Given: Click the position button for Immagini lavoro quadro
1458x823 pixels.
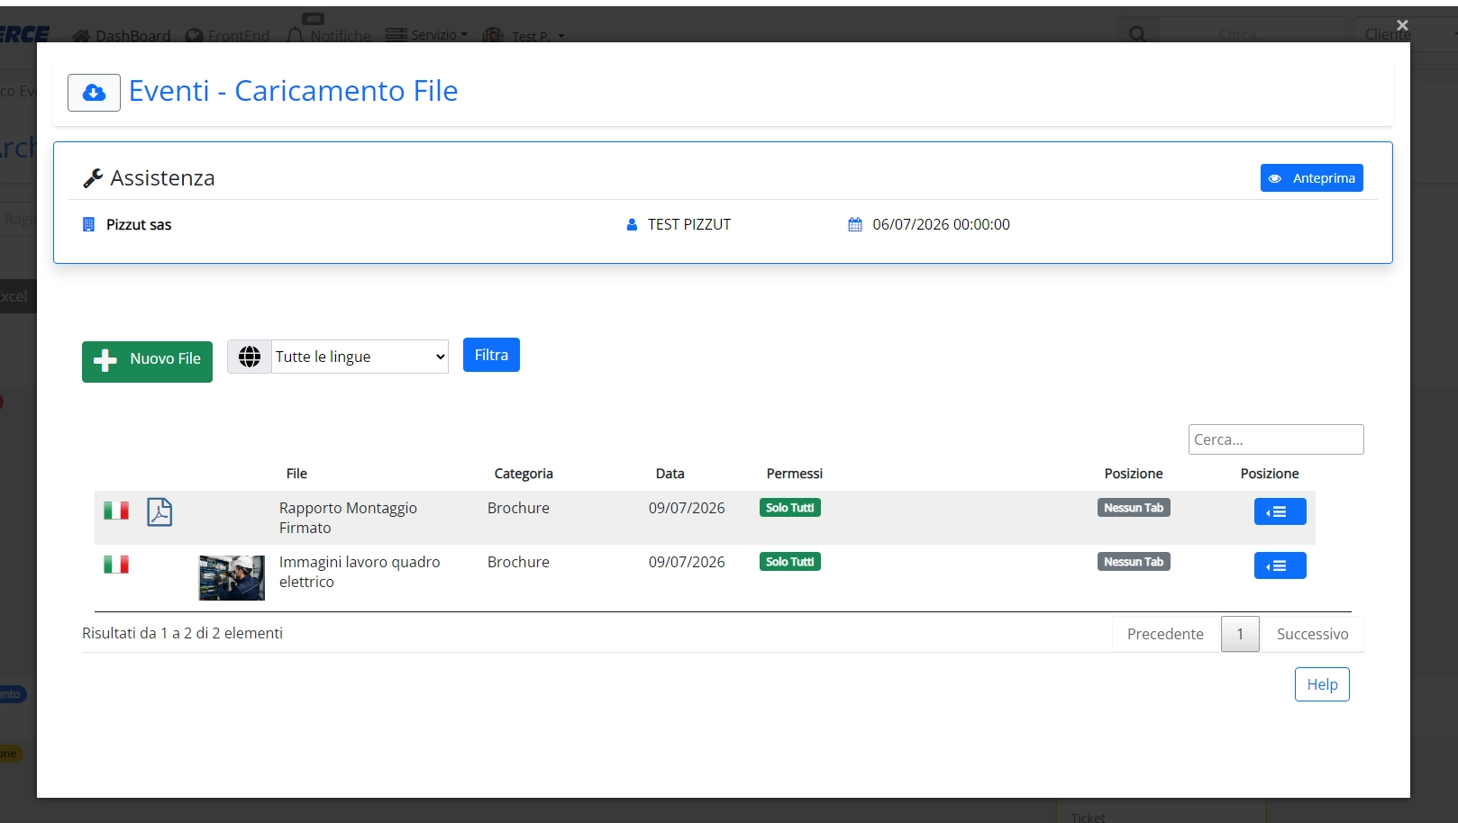Looking at the screenshot, I should 1280,565.
